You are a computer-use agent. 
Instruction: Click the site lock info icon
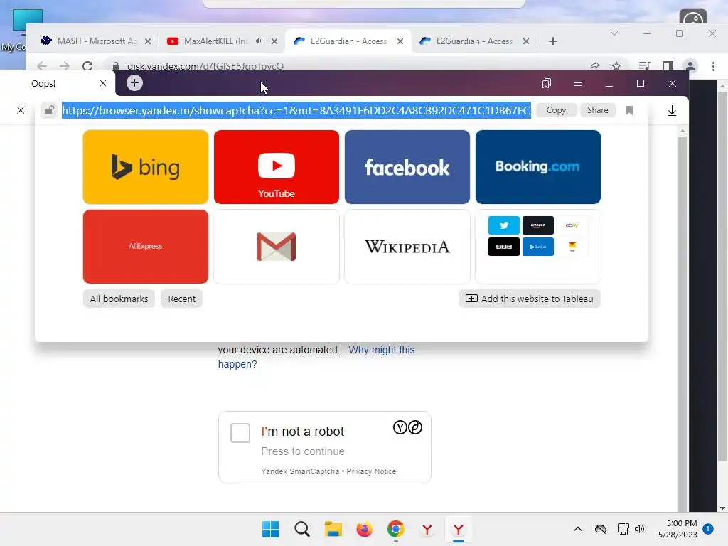coord(49,110)
